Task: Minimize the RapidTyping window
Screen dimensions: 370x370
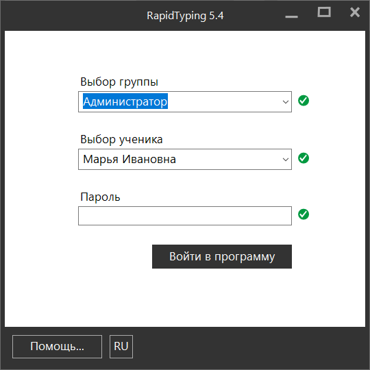Action: click(291, 16)
